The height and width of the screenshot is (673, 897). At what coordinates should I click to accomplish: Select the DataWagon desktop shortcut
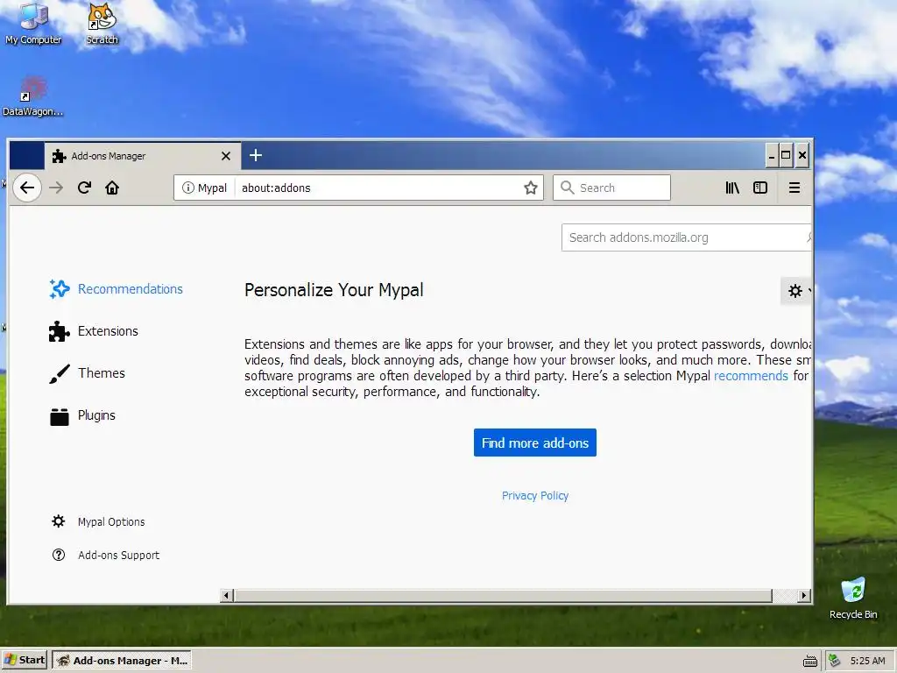(32, 96)
